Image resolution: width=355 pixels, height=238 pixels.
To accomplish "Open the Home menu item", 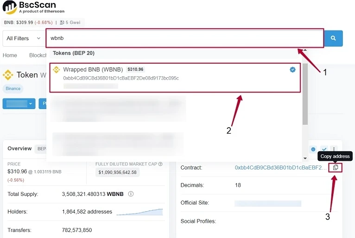I will point(10,55).
